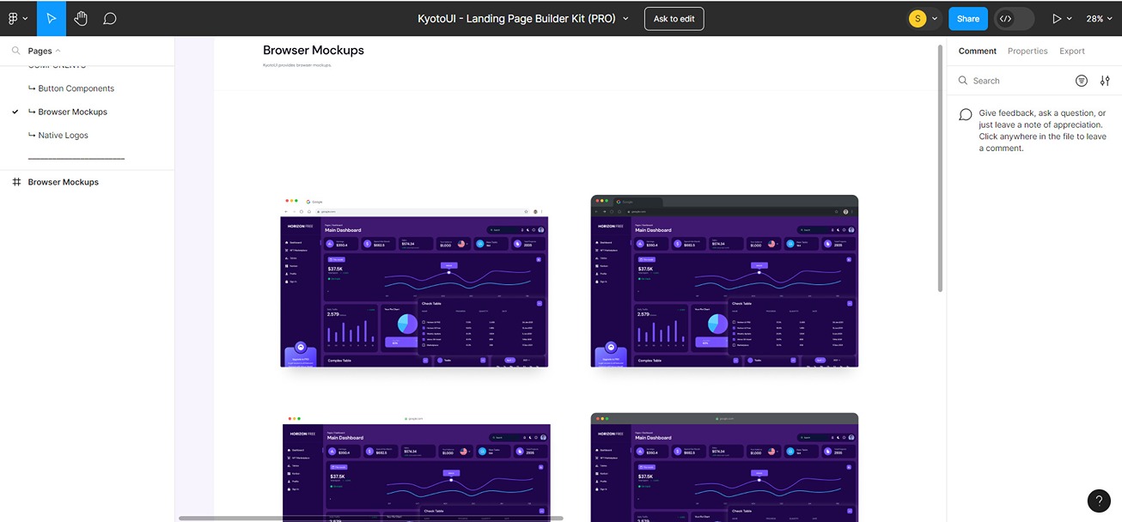Click the account avatar
The height and width of the screenshot is (522, 1122).
click(916, 17)
